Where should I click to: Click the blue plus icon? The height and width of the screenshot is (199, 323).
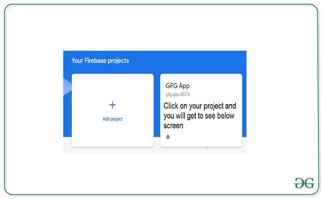(x=112, y=105)
